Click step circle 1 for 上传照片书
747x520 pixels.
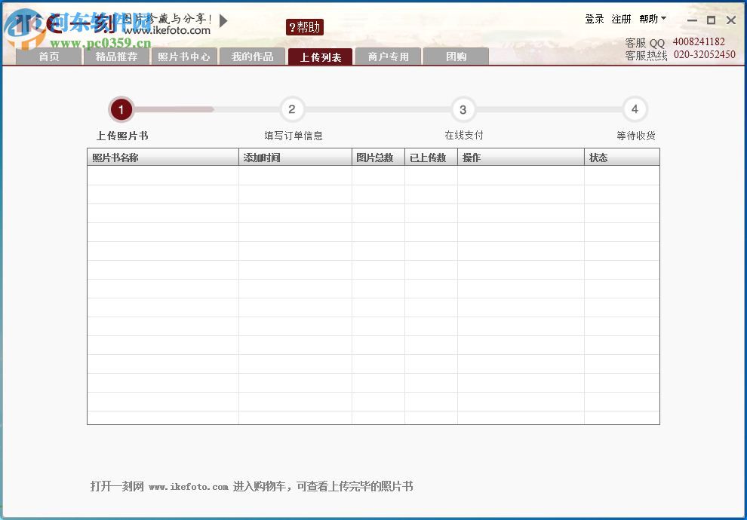point(121,109)
